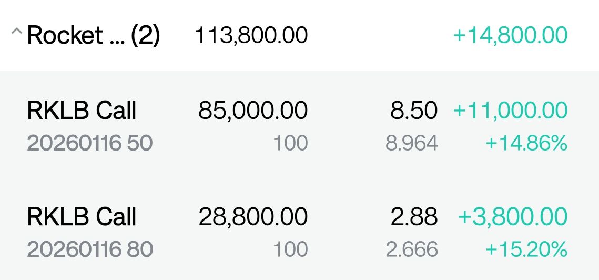Open the RKLB Call 50 strike position

(x=82, y=111)
